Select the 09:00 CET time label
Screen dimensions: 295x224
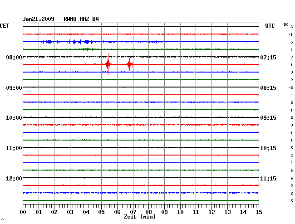pyautogui.click(x=14, y=88)
